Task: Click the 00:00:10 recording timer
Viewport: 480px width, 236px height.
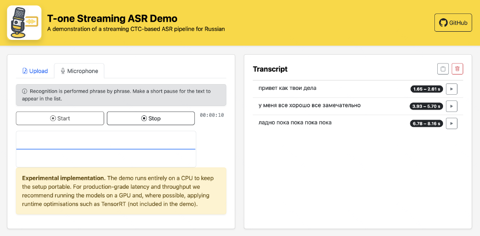Action: coord(212,115)
